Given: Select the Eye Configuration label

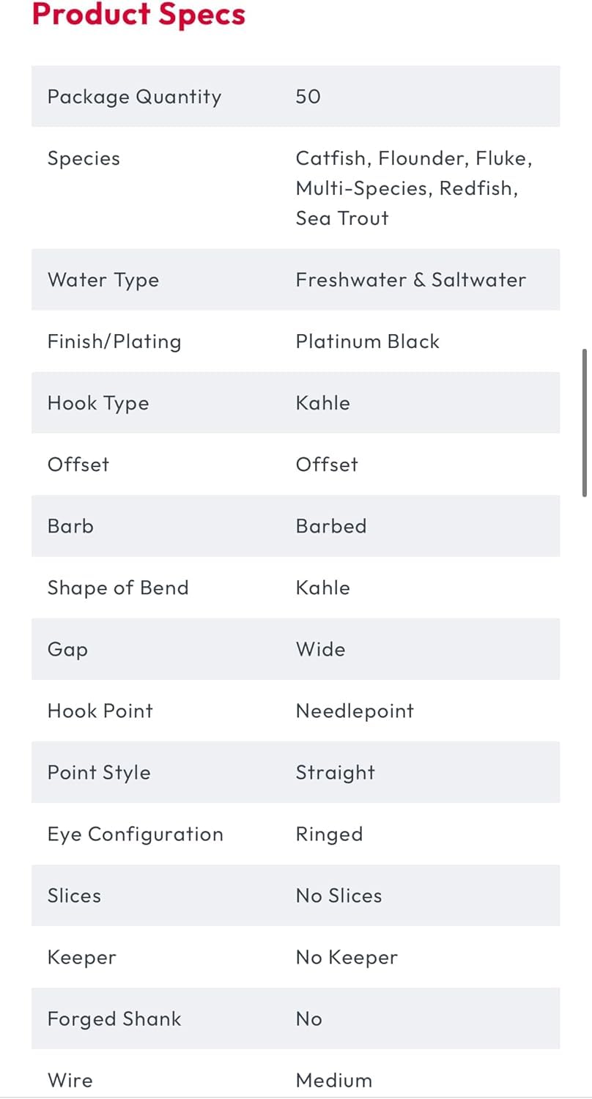Looking at the screenshot, I should (136, 835).
